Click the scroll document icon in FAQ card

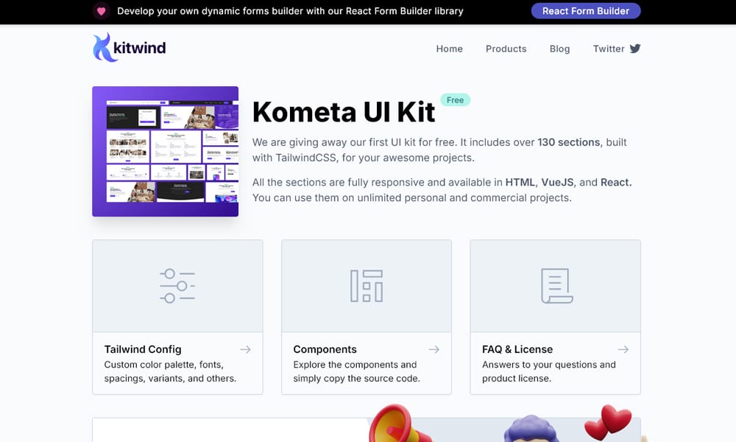click(556, 286)
